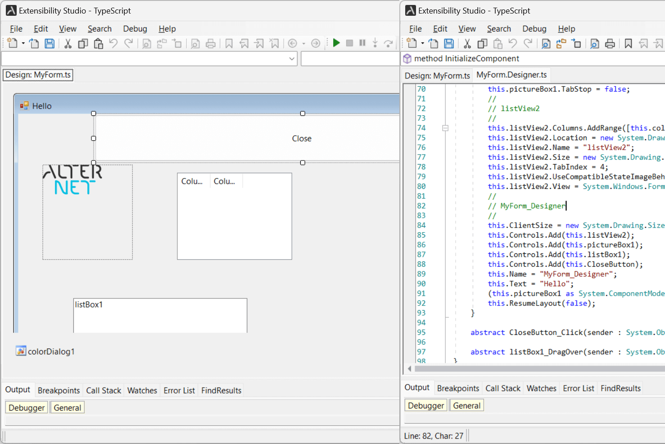This screenshot has width=665, height=444.
Task: Click Print icon in left window toolbar
Action: point(210,43)
